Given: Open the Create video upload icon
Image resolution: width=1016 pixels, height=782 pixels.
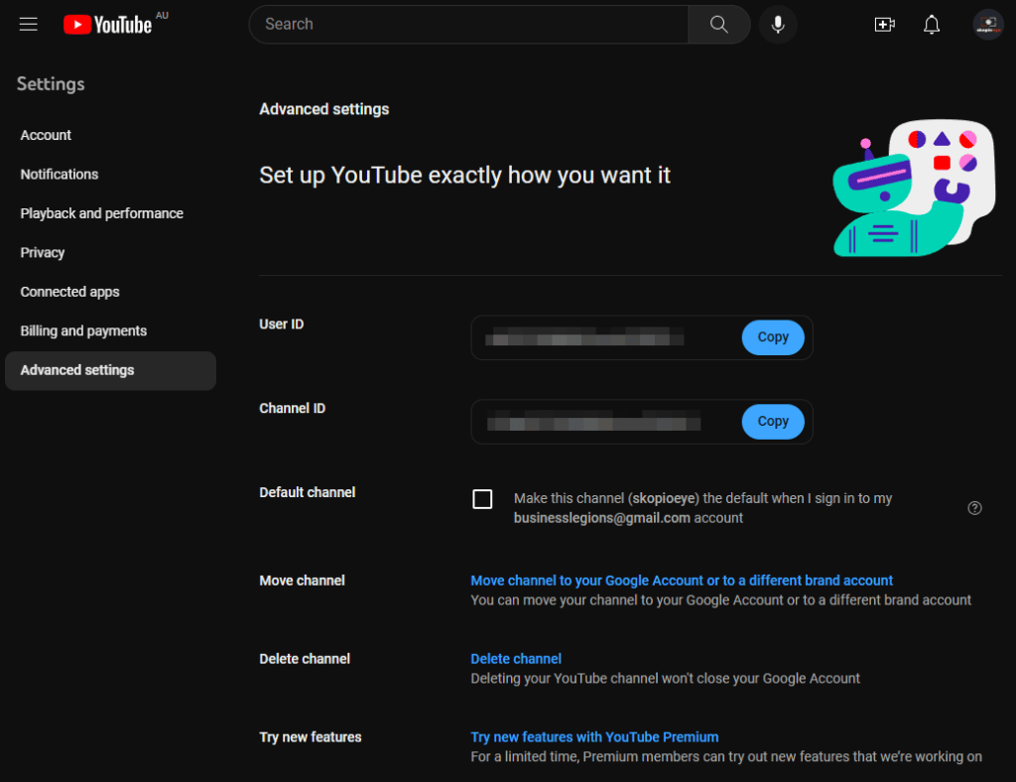Looking at the screenshot, I should coord(884,24).
